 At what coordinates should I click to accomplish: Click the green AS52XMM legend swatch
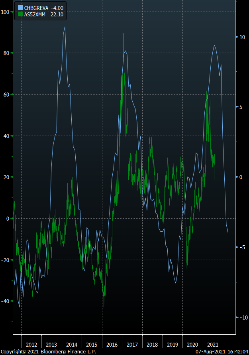click(x=20, y=14)
